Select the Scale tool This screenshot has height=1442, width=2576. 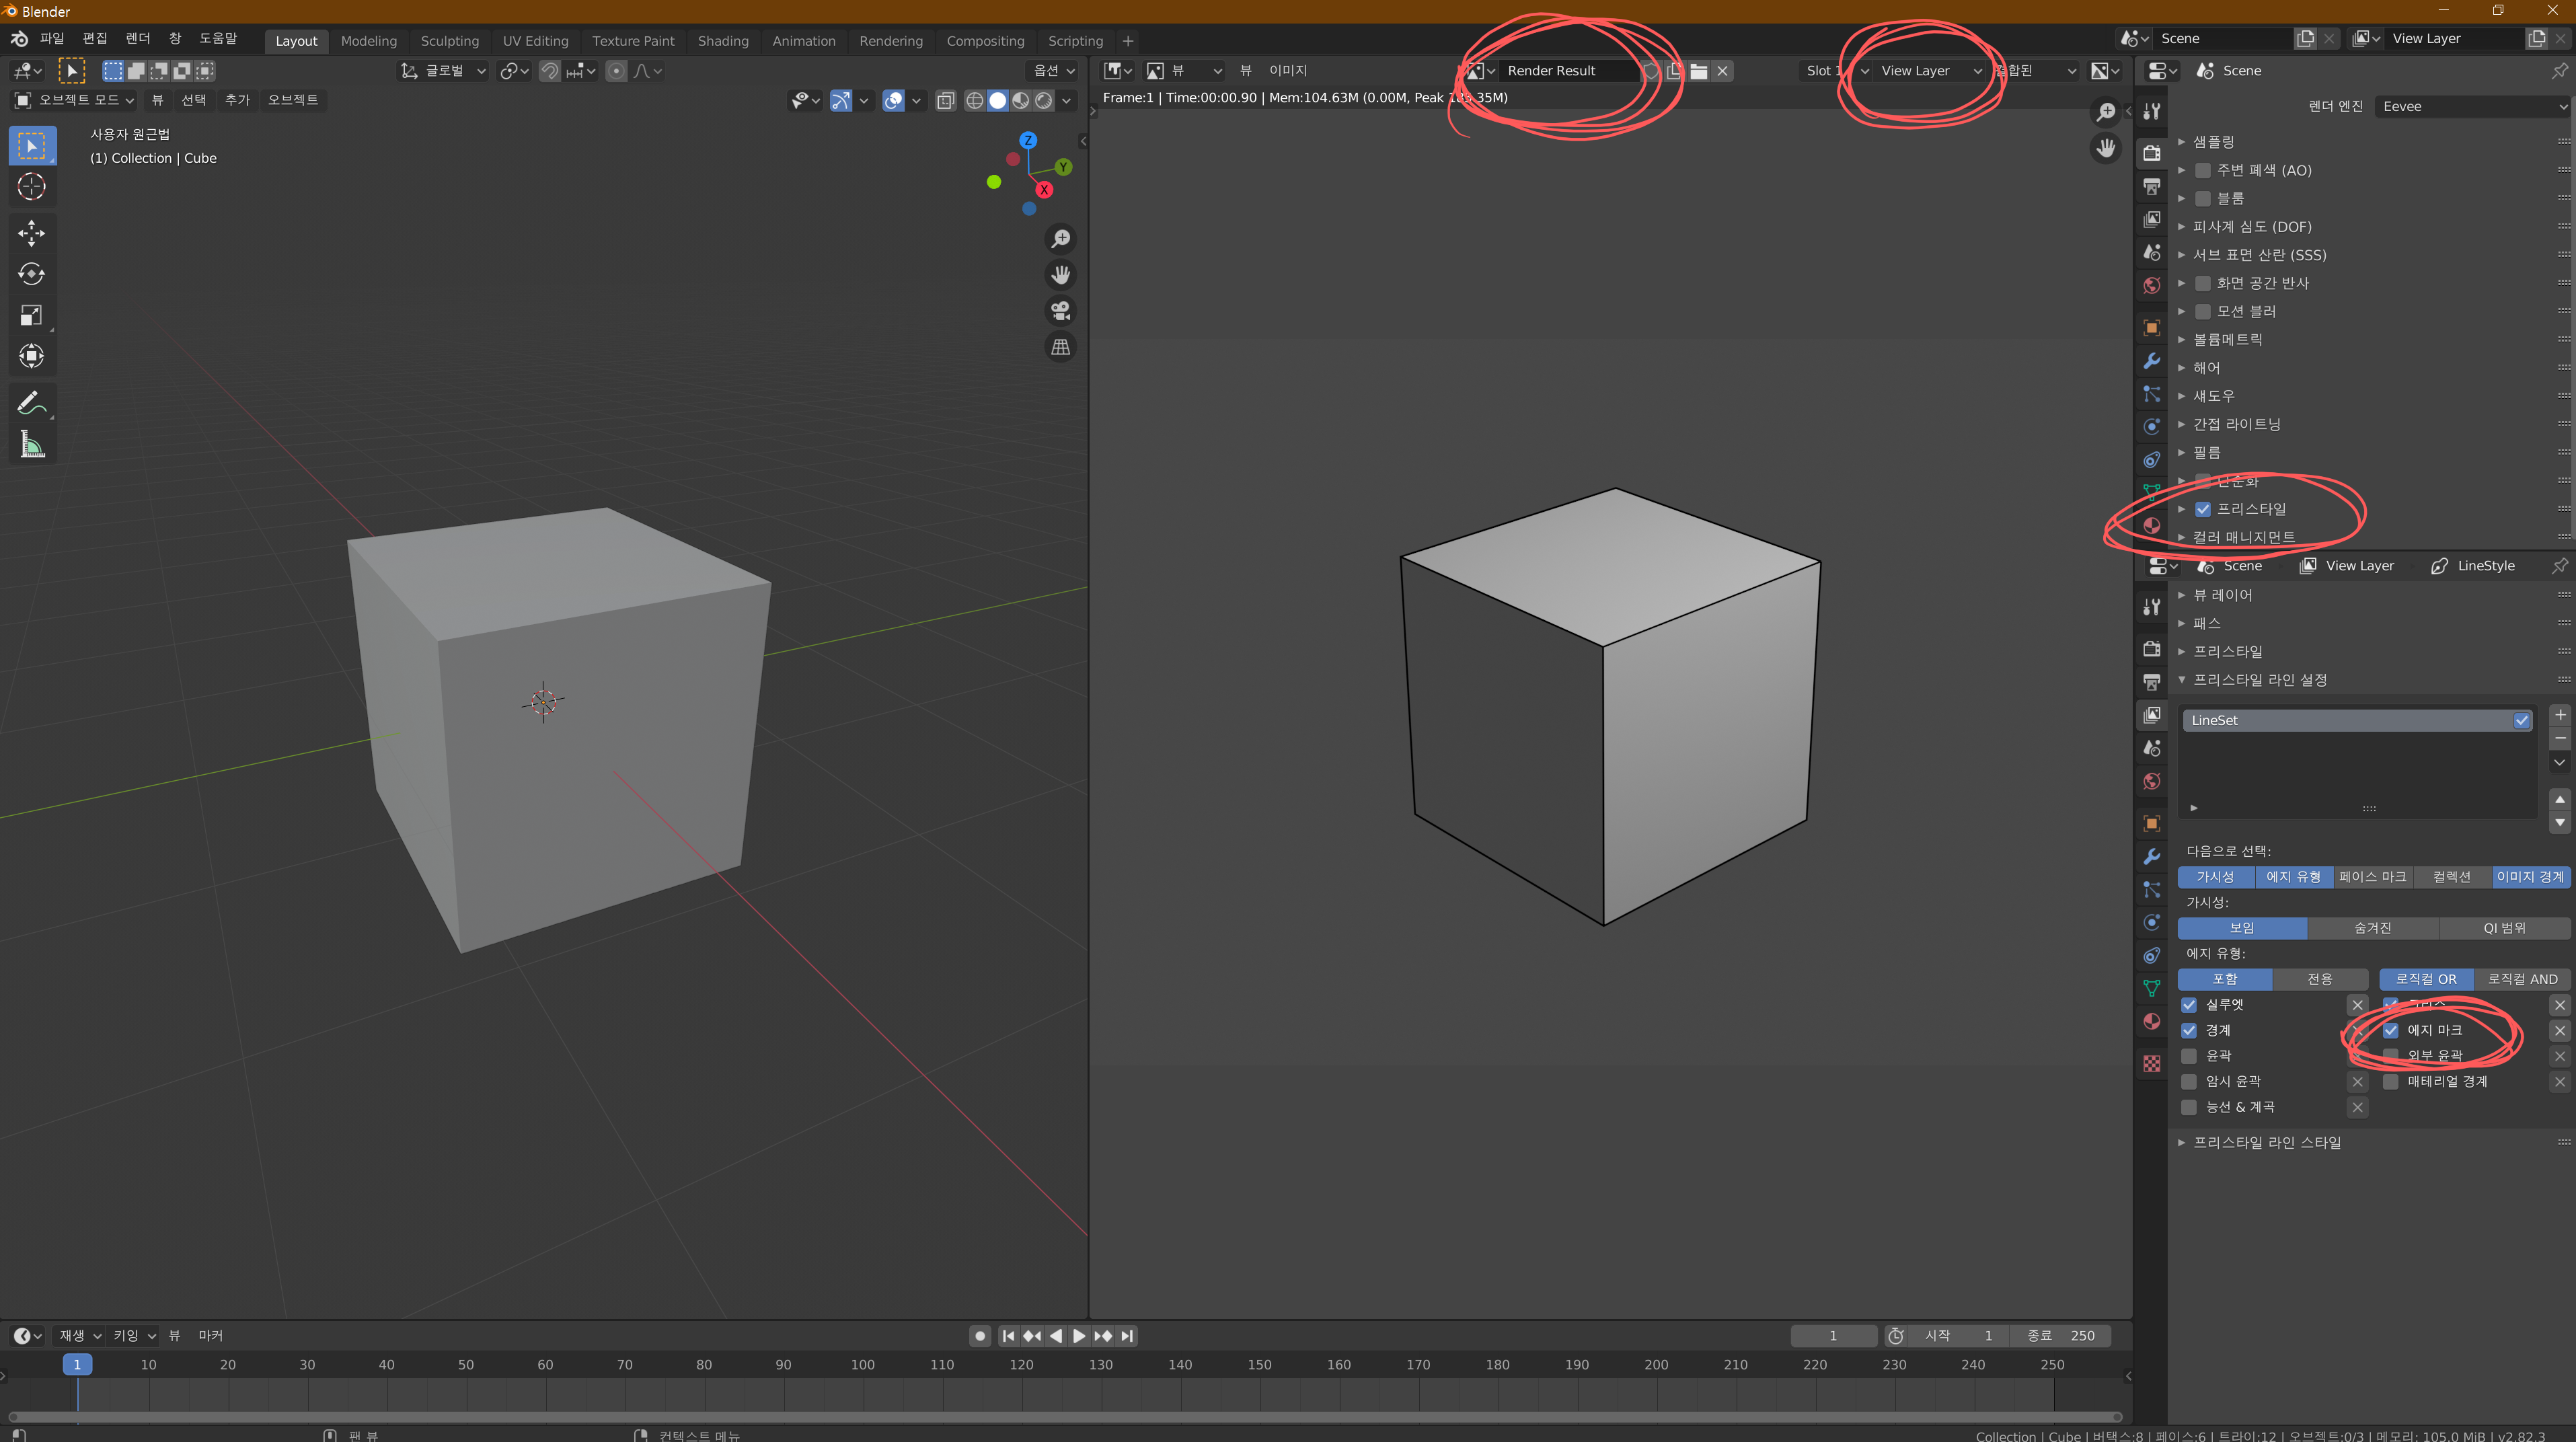pyautogui.click(x=32, y=315)
